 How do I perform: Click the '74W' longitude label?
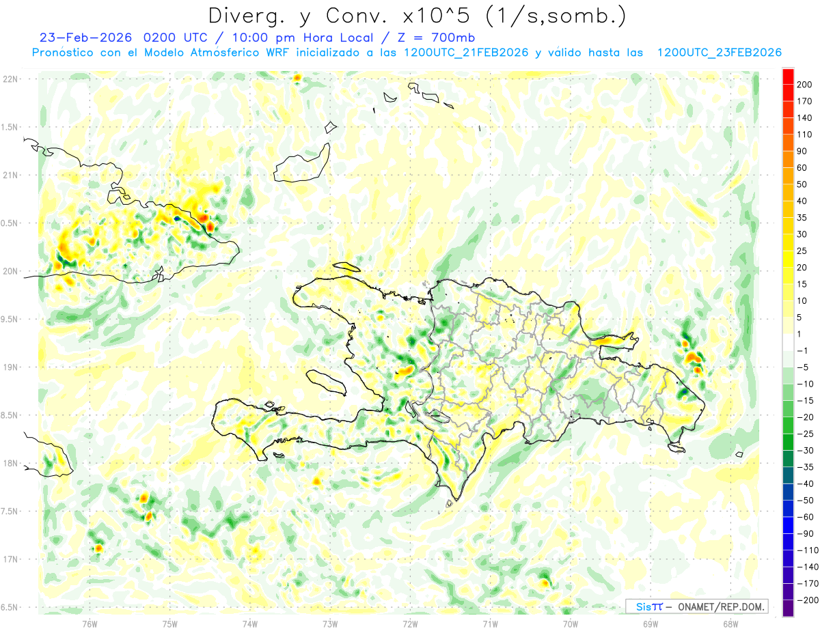tap(249, 623)
